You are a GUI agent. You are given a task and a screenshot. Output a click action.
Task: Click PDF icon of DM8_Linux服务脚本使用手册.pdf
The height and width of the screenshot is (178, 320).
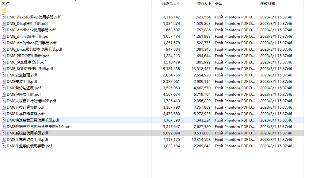(4, 49)
